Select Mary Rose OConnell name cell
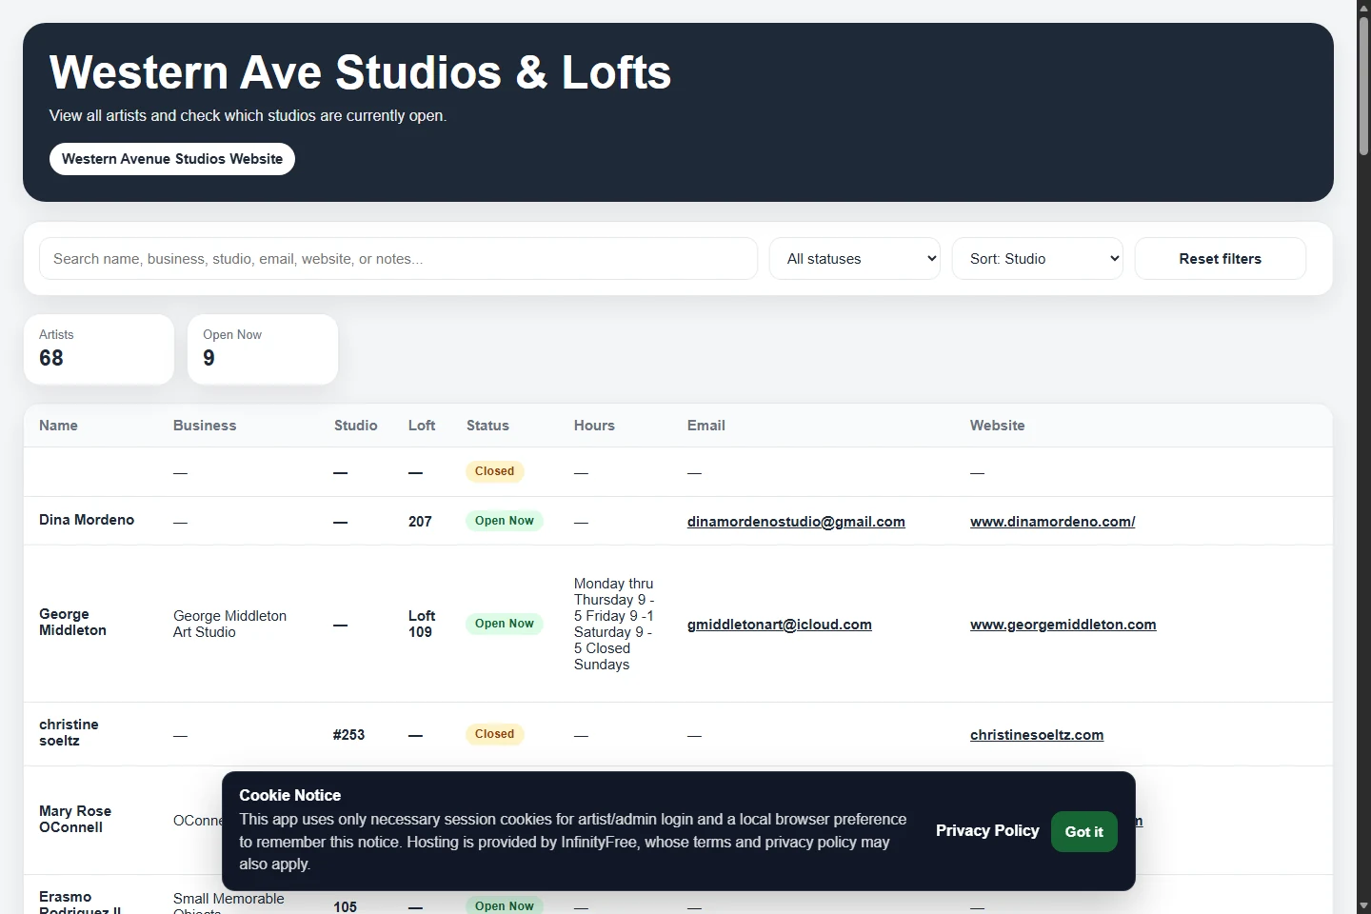This screenshot has height=914, width=1371. coord(75,820)
